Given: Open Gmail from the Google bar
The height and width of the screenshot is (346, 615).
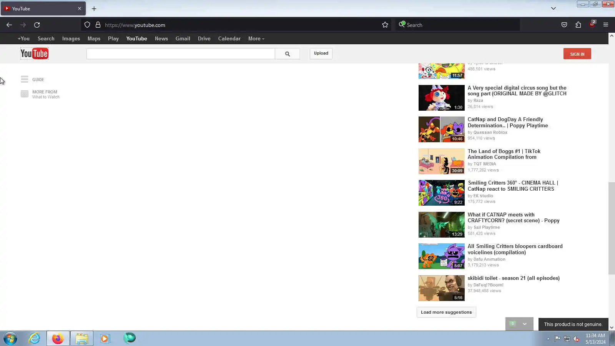Looking at the screenshot, I should click(183, 38).
